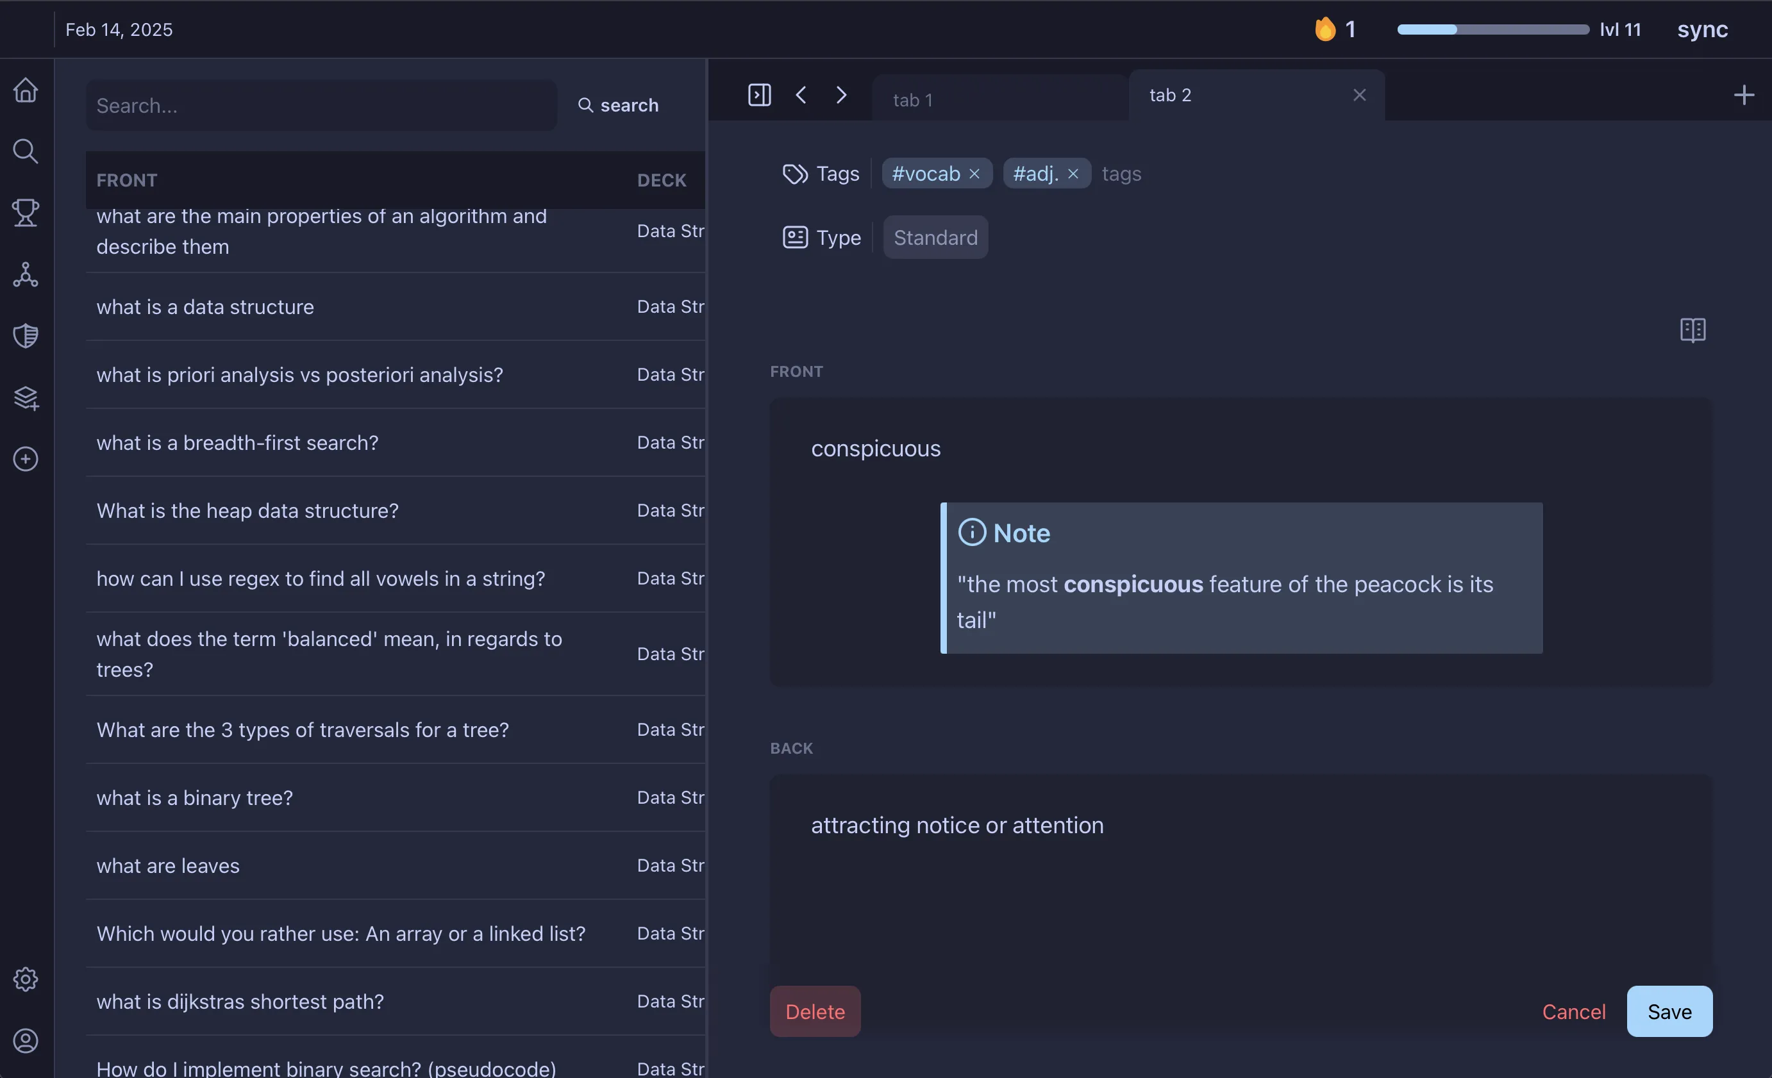The width and height of the screenshot is (1772, 1078).
Task: Click the shield icon in the sidebar
Action: pyautogui.click(x=25, y=335)
